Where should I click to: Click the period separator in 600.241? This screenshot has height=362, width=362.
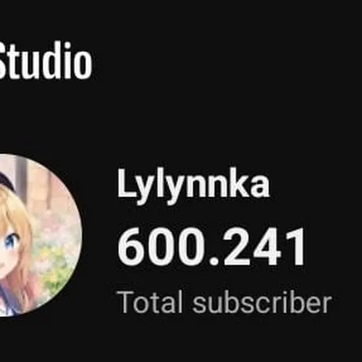click(214, 262)
